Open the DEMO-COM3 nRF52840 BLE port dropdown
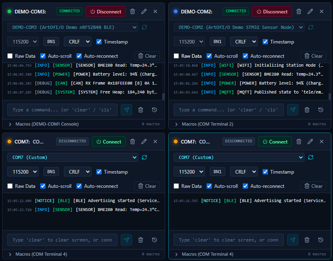Viewport: 333px width, 261px height. point(73,27)
